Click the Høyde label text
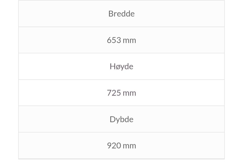 (121, 67)
